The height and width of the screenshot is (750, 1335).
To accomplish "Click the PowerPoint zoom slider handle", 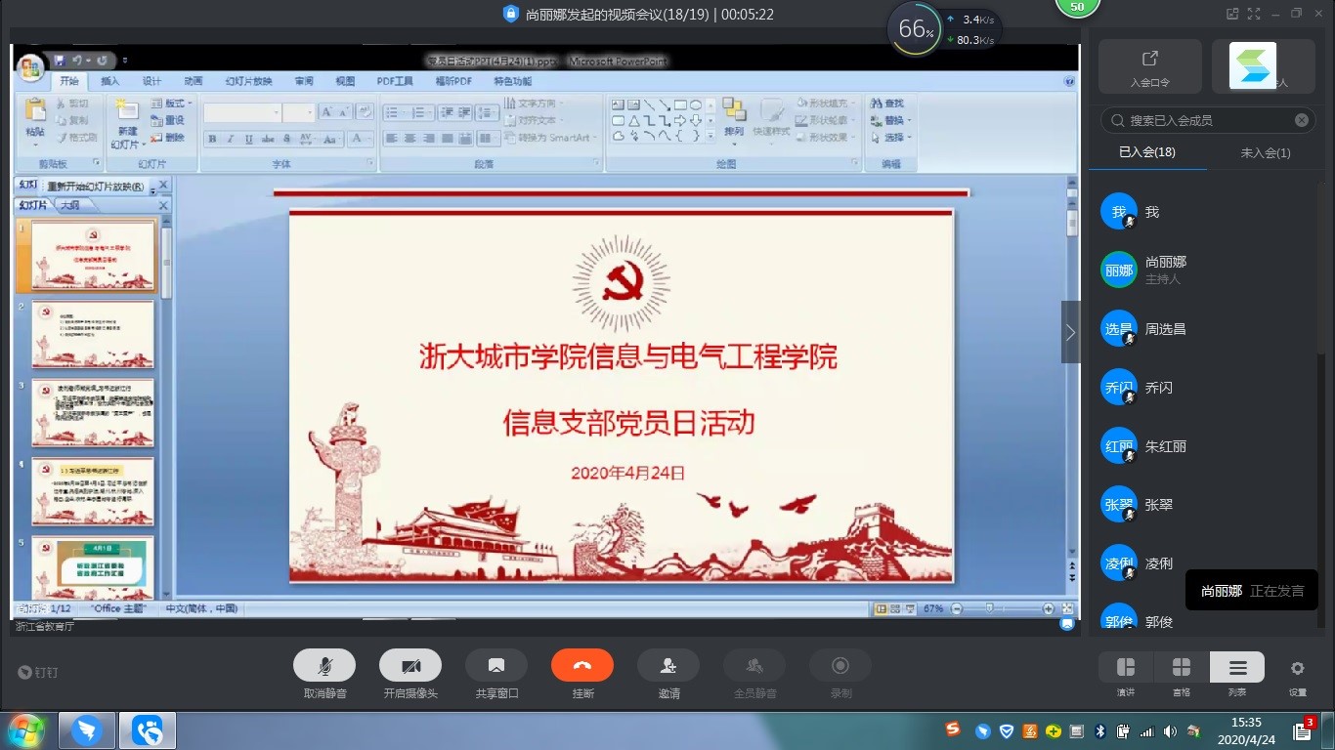I will pyautogui.click(x=990, y=608).
